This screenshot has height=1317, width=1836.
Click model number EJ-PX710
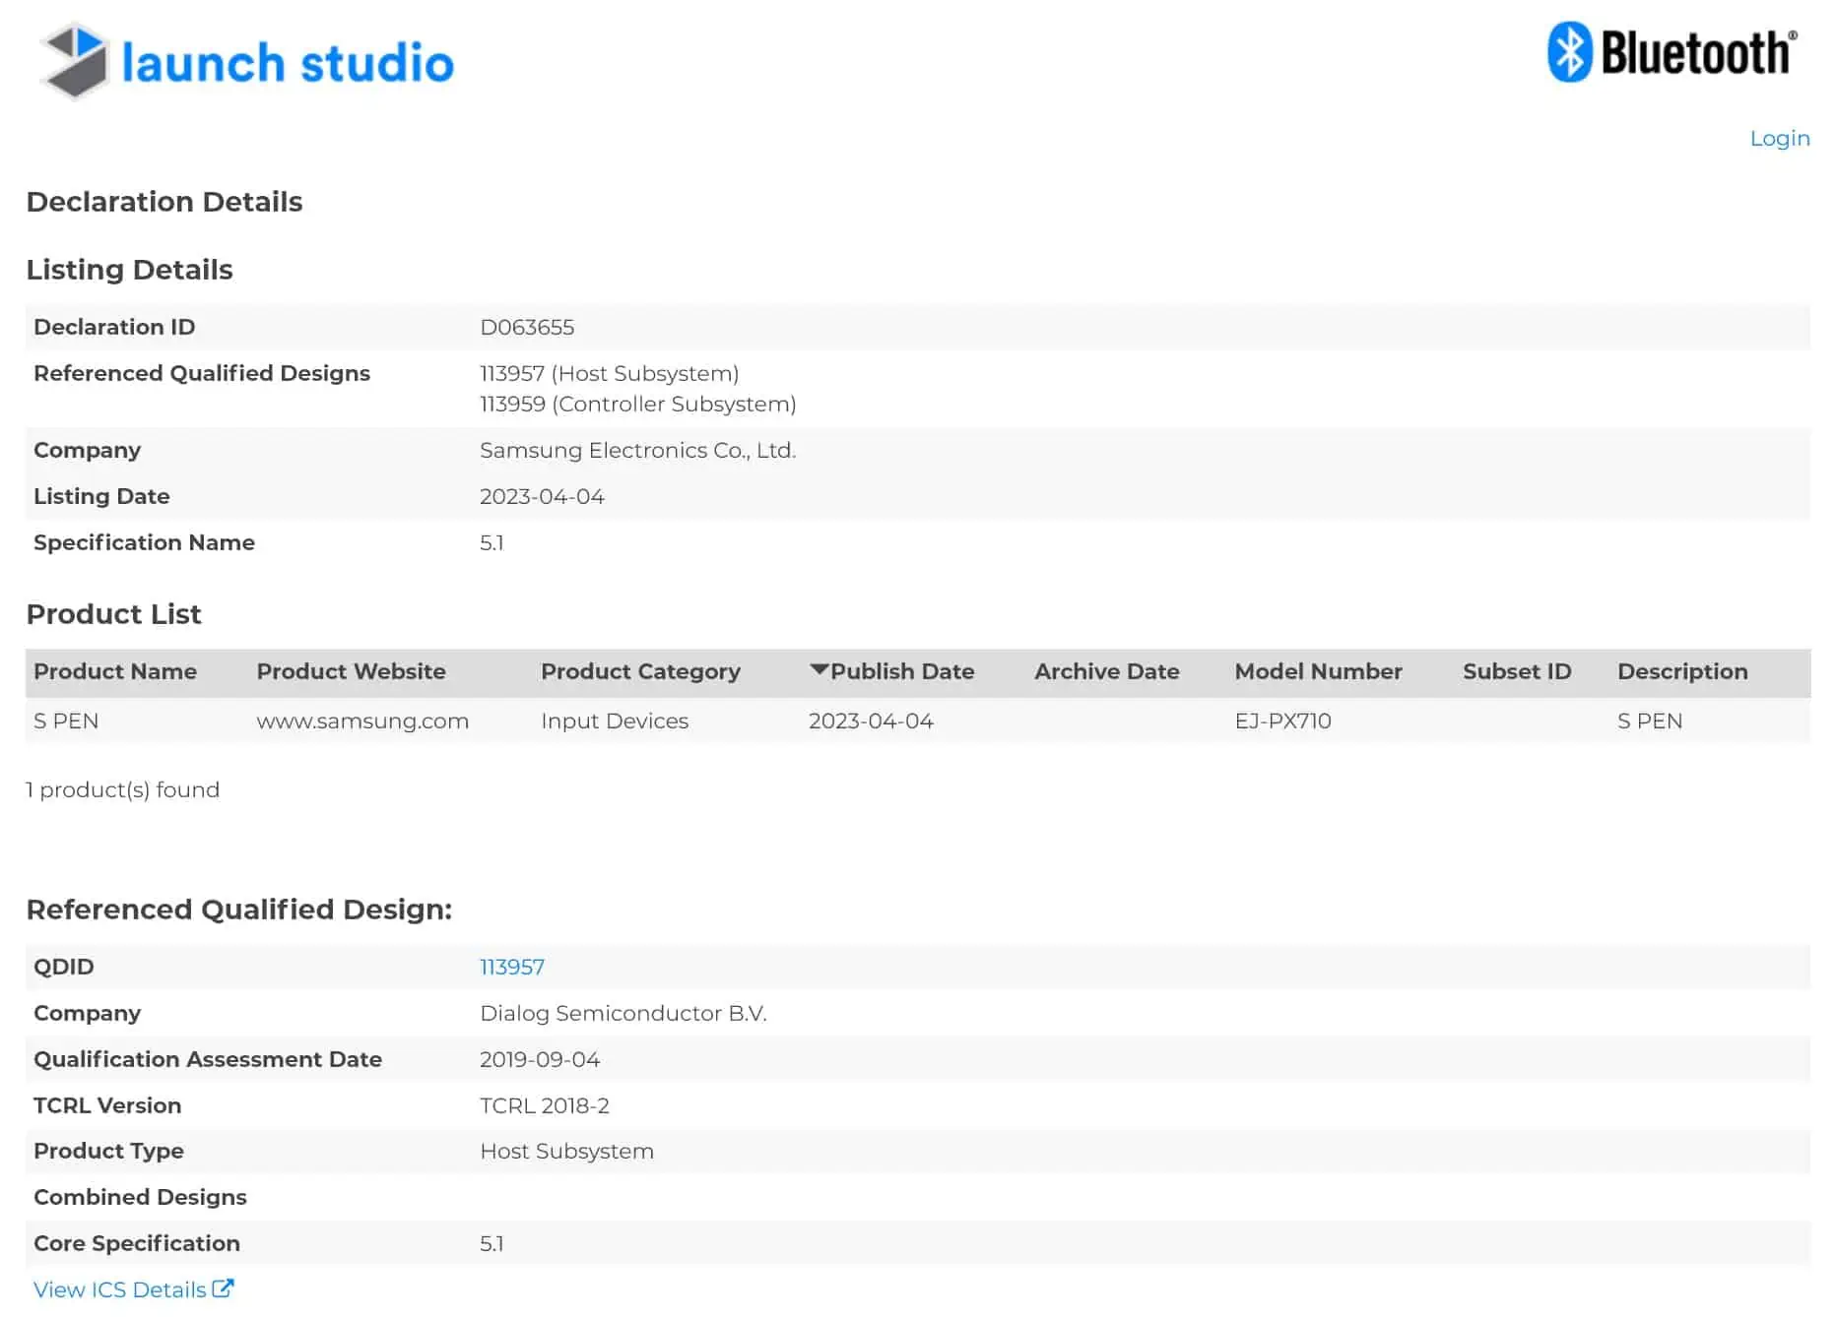pos(1282,721)
